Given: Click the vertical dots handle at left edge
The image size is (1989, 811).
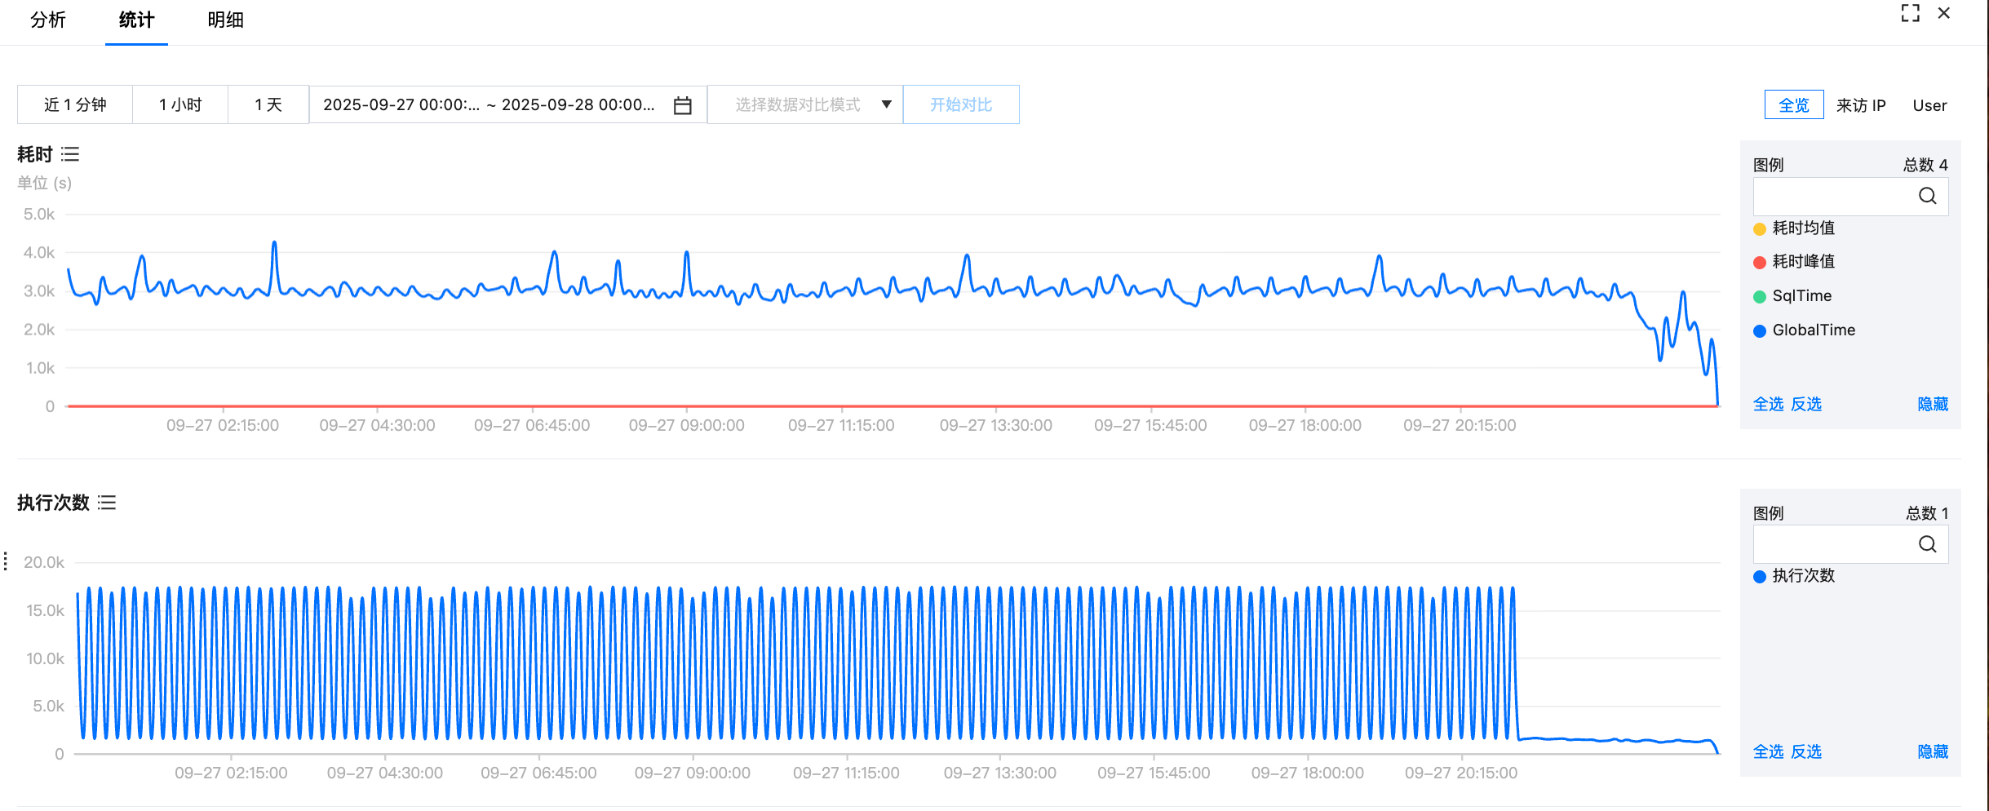Looking at the screenshot, I should 6,561.
